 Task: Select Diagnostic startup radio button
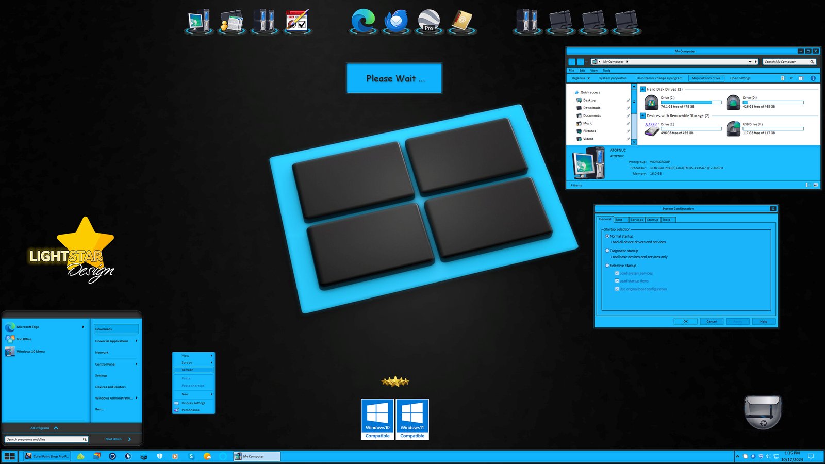click(x=607, y=251)
